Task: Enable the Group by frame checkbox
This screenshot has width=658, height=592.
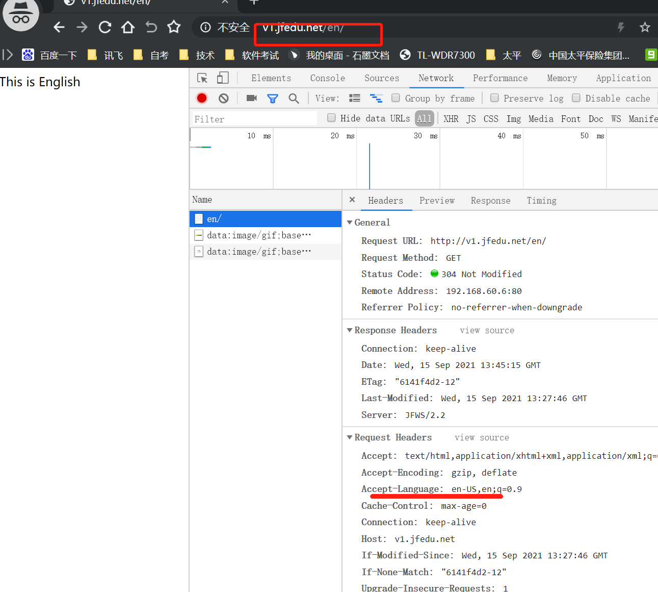Action: 396,97
